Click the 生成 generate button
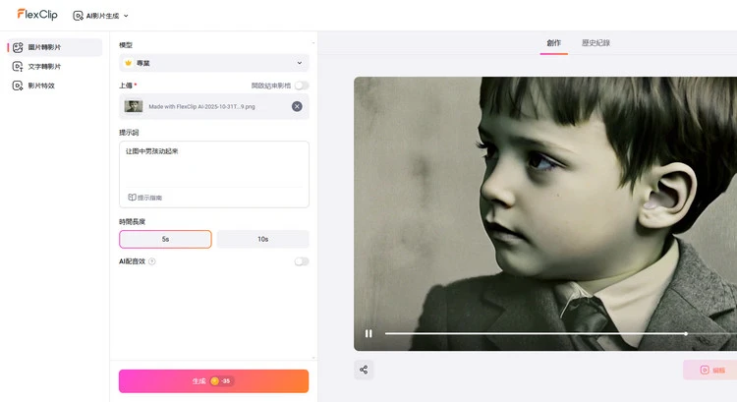Viewport: 737px width, 402px height. click(x=213, y=380)
